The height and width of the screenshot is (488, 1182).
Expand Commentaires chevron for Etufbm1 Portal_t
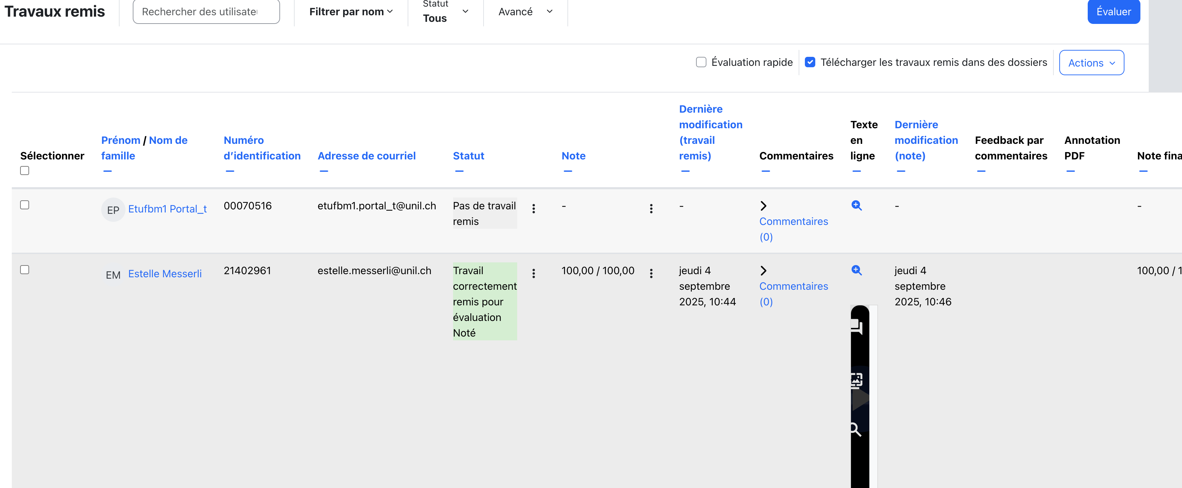(x=764, y=206)
